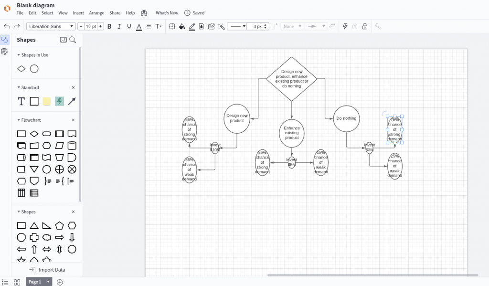Pick the yellow sticky note shape

point(47,101)
